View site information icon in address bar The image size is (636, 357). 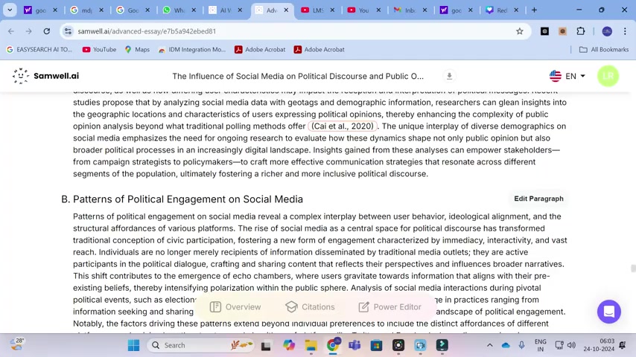69,31
